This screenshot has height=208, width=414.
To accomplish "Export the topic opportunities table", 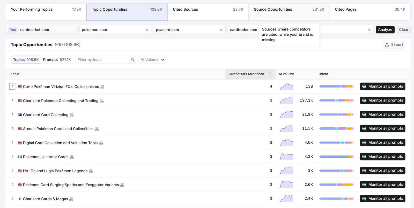I will click(x=394, y=45).
